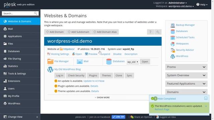Open the Administrator account dropdown
Viewport: 214px width, 120px height.
178,3
